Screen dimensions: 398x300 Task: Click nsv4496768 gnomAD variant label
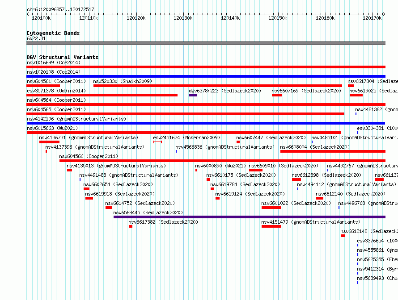tap(368, 203)
